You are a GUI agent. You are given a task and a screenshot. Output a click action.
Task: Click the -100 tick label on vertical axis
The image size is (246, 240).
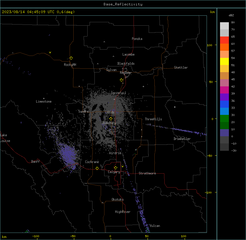click(x=209, y=192)
